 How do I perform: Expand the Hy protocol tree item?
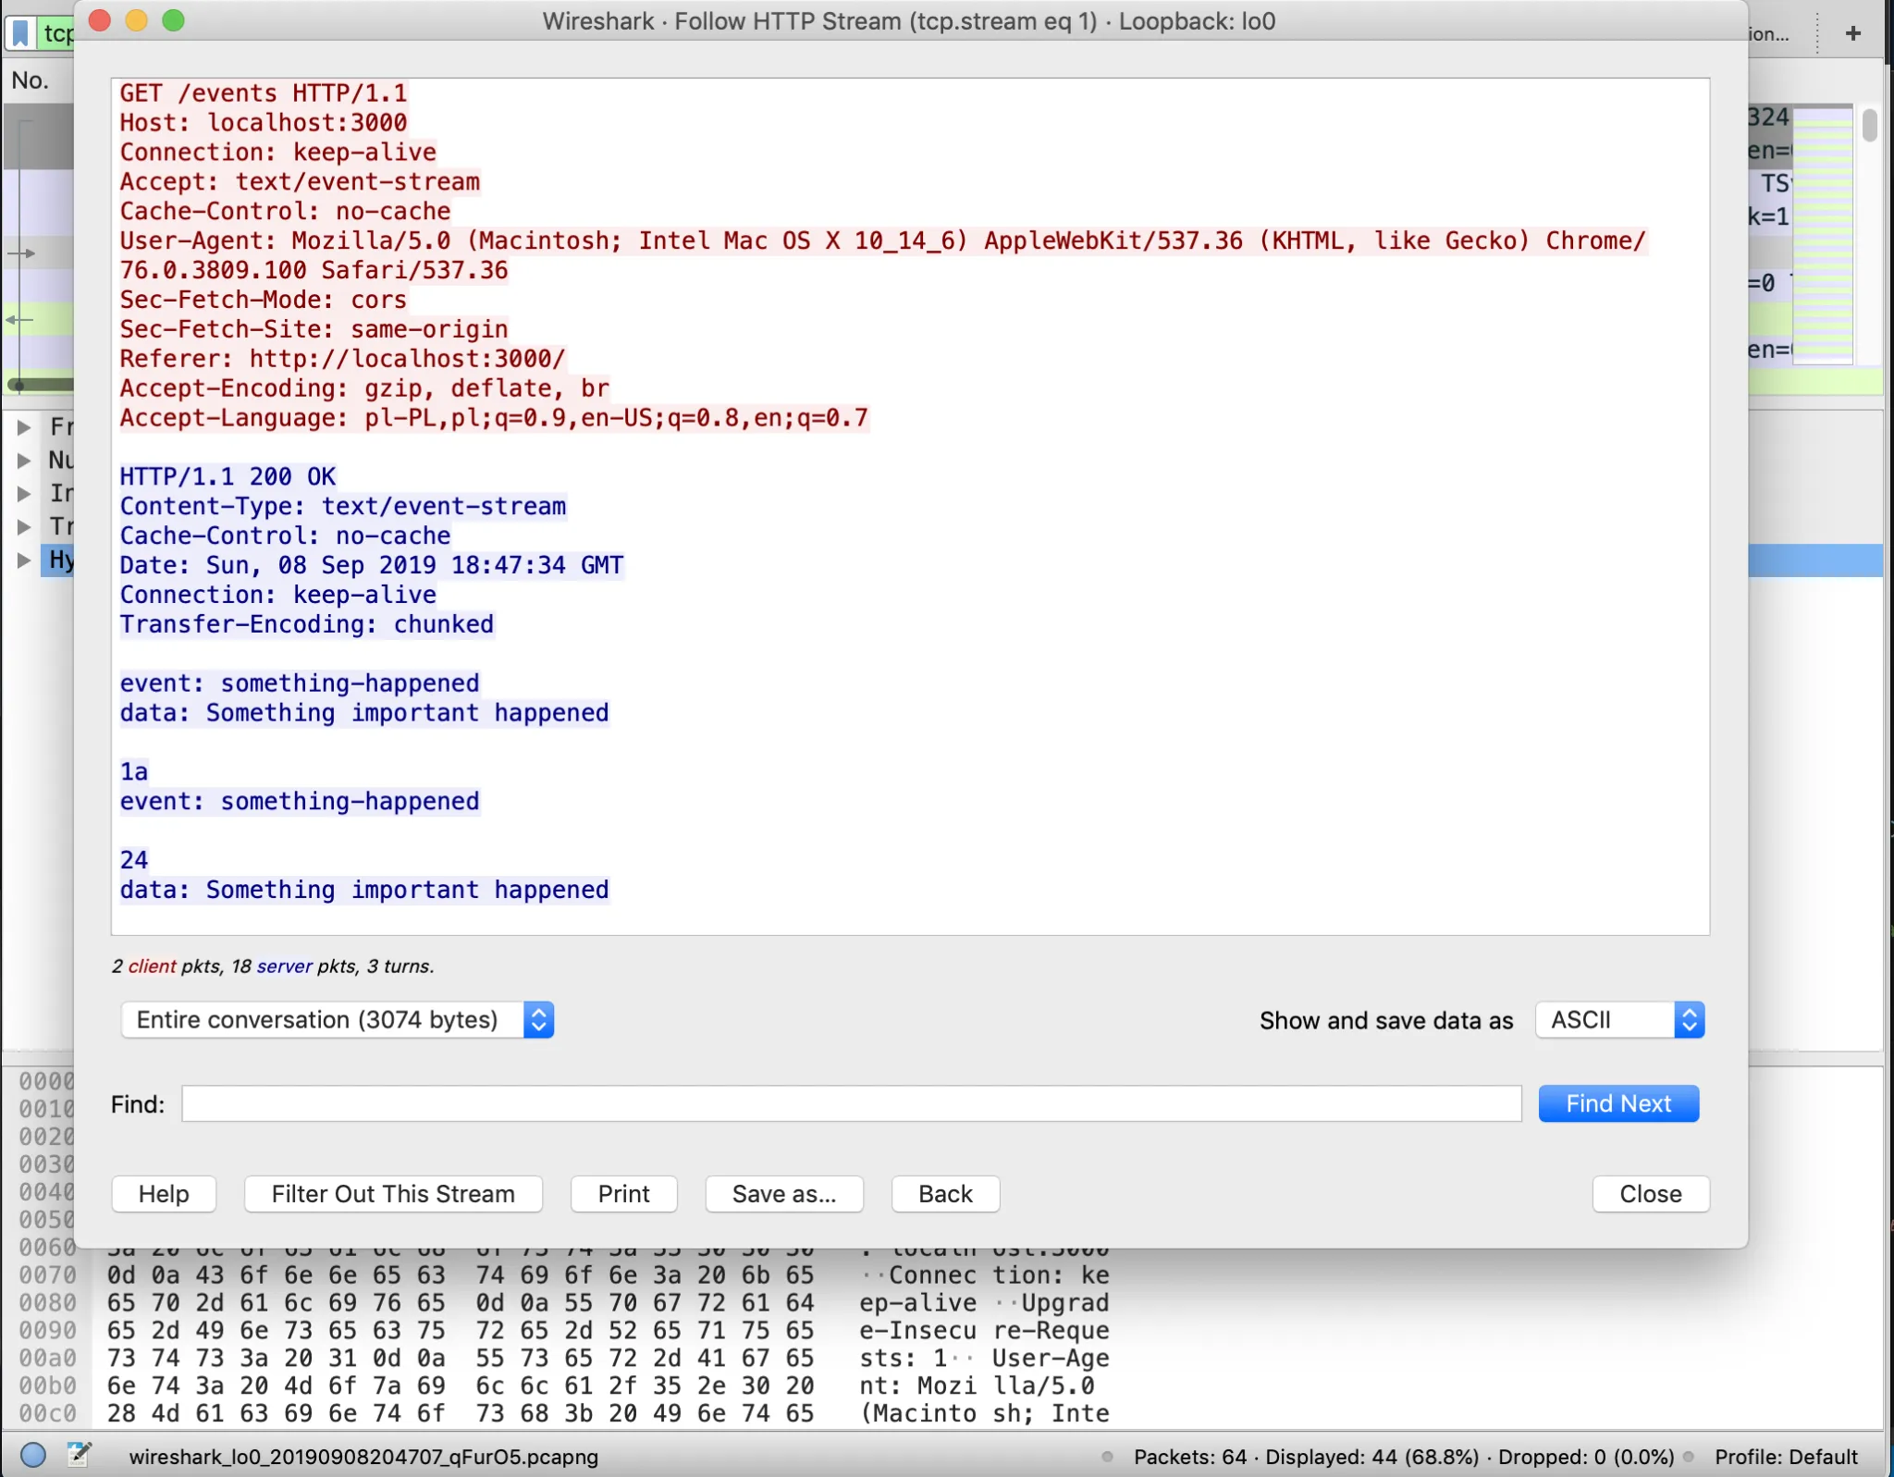click(x=24, y=560)
